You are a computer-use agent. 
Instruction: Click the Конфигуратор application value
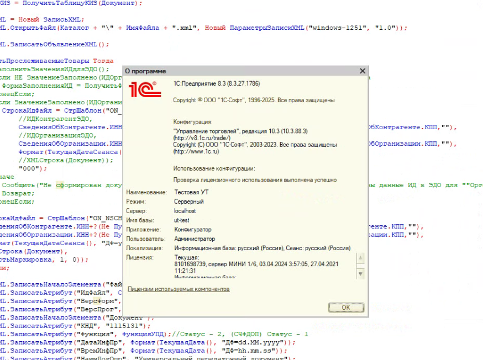[x=193, y=230]
